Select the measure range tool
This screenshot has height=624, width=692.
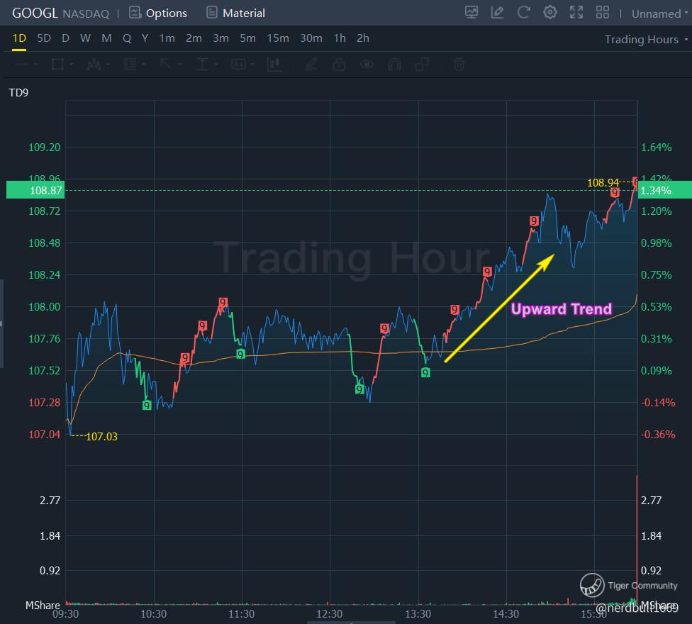point(202,65)
